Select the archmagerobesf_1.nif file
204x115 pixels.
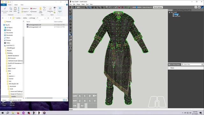[35, 27]
